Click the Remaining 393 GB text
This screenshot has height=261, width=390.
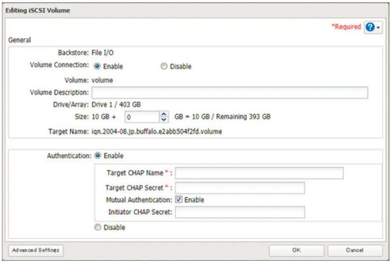(x=243, y=117)
